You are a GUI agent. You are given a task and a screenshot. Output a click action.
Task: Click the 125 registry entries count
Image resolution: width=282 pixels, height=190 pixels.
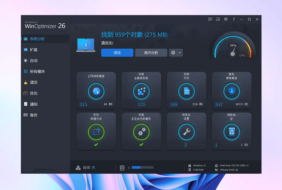pos(142,104)
